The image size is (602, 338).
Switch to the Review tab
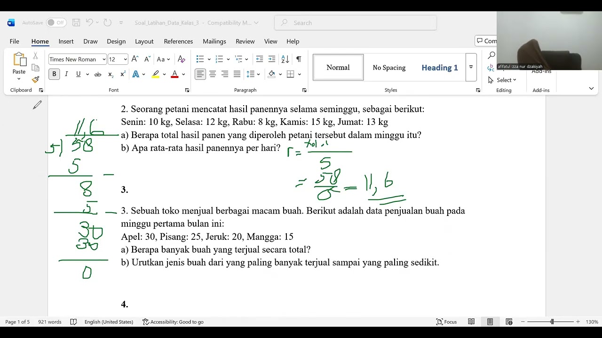point(245,41)
